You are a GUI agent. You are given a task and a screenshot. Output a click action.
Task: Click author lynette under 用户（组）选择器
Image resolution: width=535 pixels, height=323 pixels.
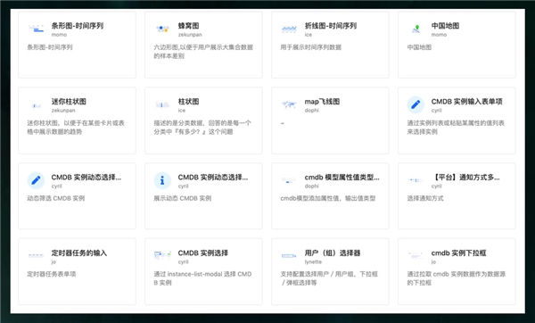(x=313, y=262)
